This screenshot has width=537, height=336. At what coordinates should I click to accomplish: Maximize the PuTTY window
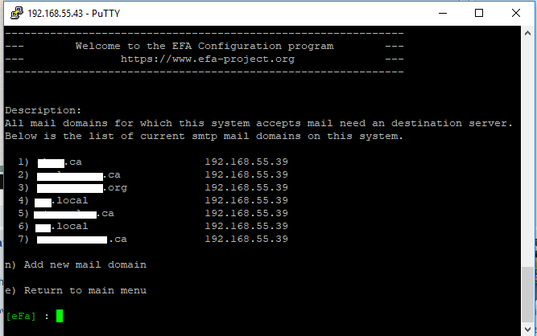click(x=479, y=14)
